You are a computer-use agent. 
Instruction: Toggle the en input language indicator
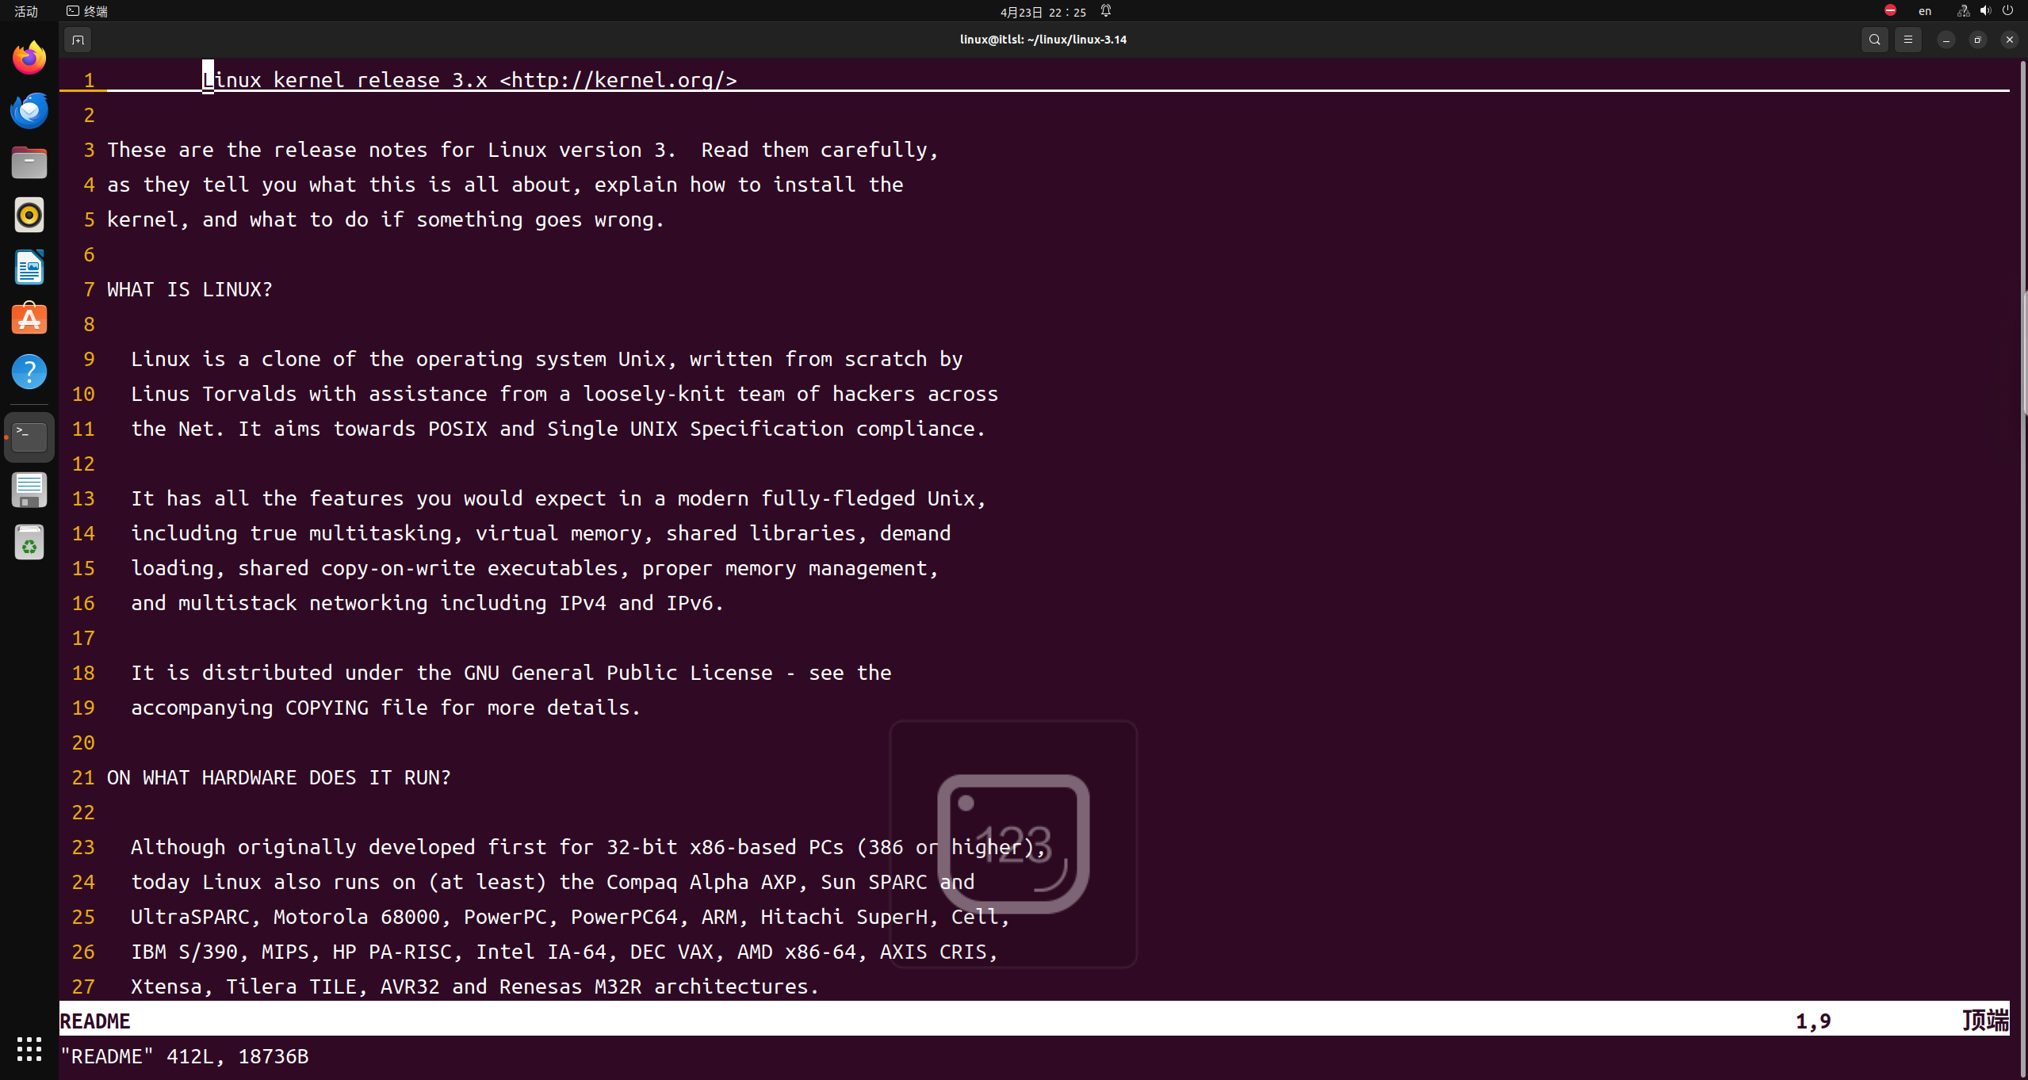(1925, 11)
